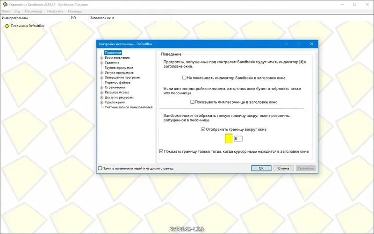Select Перенос файлов in the tree
The height and width of the screenshot is (234, 374).
(x=118, y=83)
